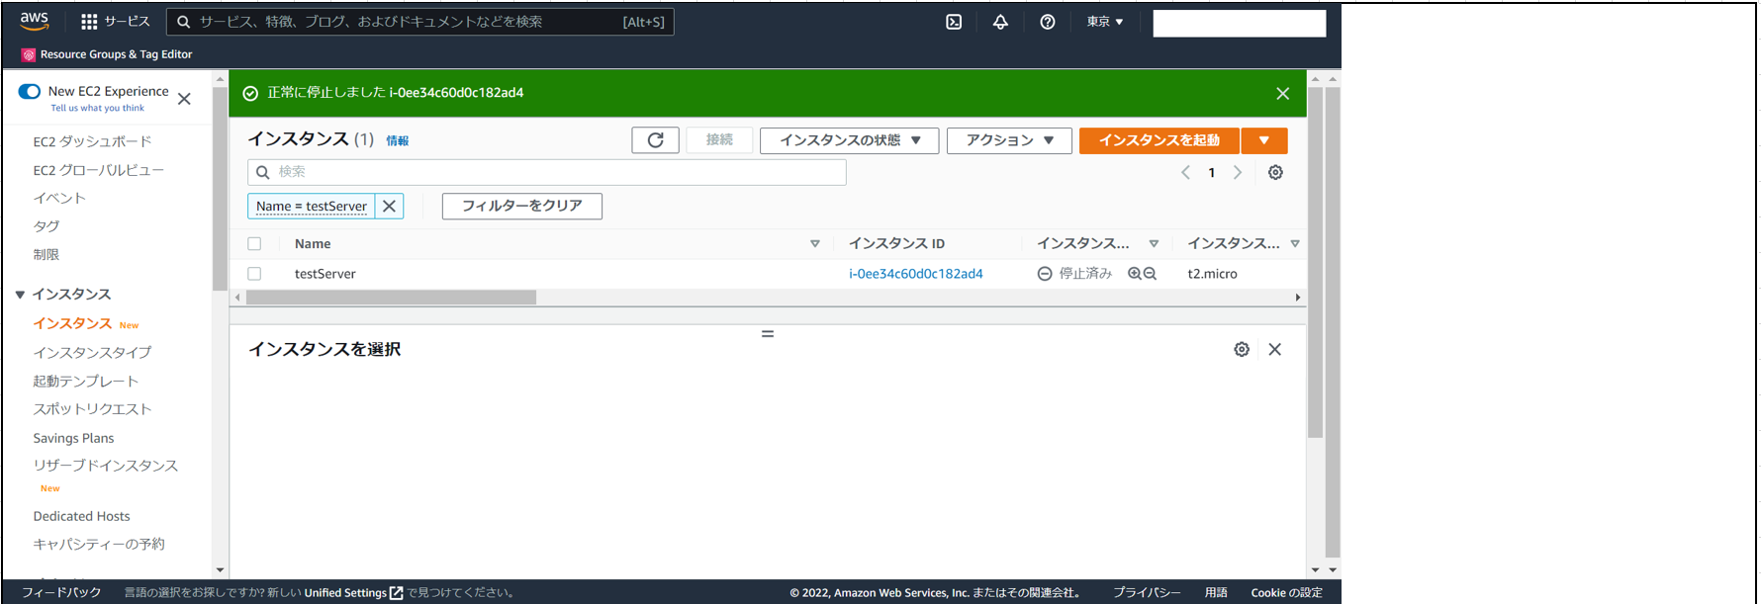Open Events in sidebar
This screenshot has width=1761, height=604.
point(59,198)
